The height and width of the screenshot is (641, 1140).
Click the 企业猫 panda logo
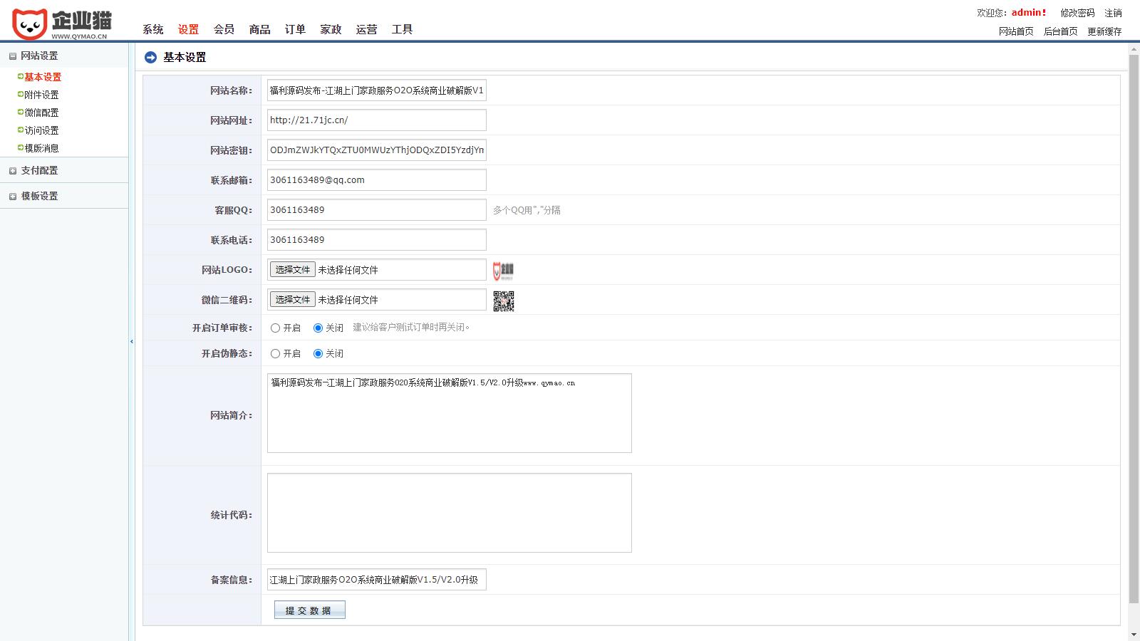coord(28,20)
